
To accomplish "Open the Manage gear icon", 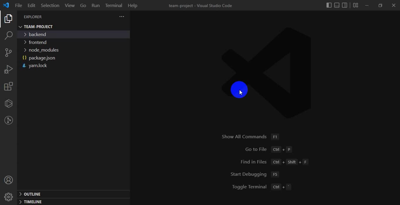I will (9, 197).
